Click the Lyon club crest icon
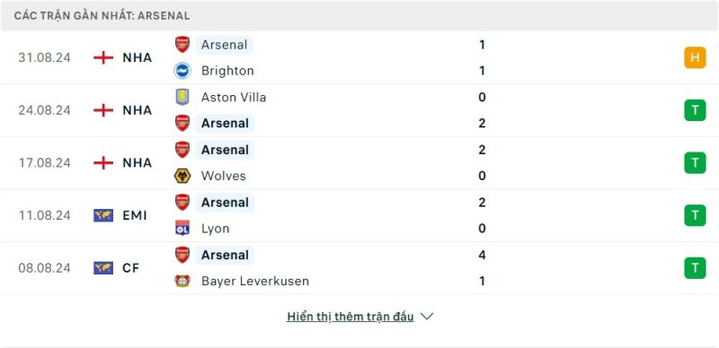 point(182,228)
